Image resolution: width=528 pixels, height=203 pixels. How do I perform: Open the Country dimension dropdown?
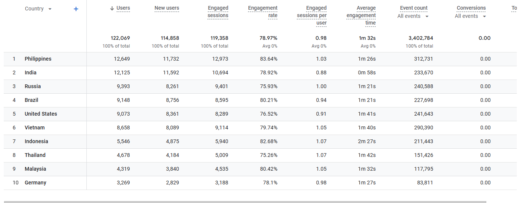click(50, 9)
